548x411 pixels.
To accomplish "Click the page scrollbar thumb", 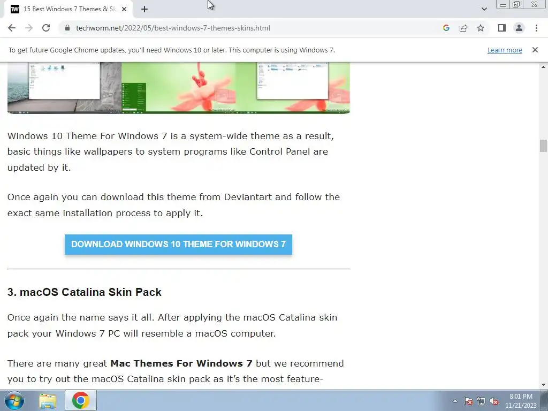I will [543, 146].
